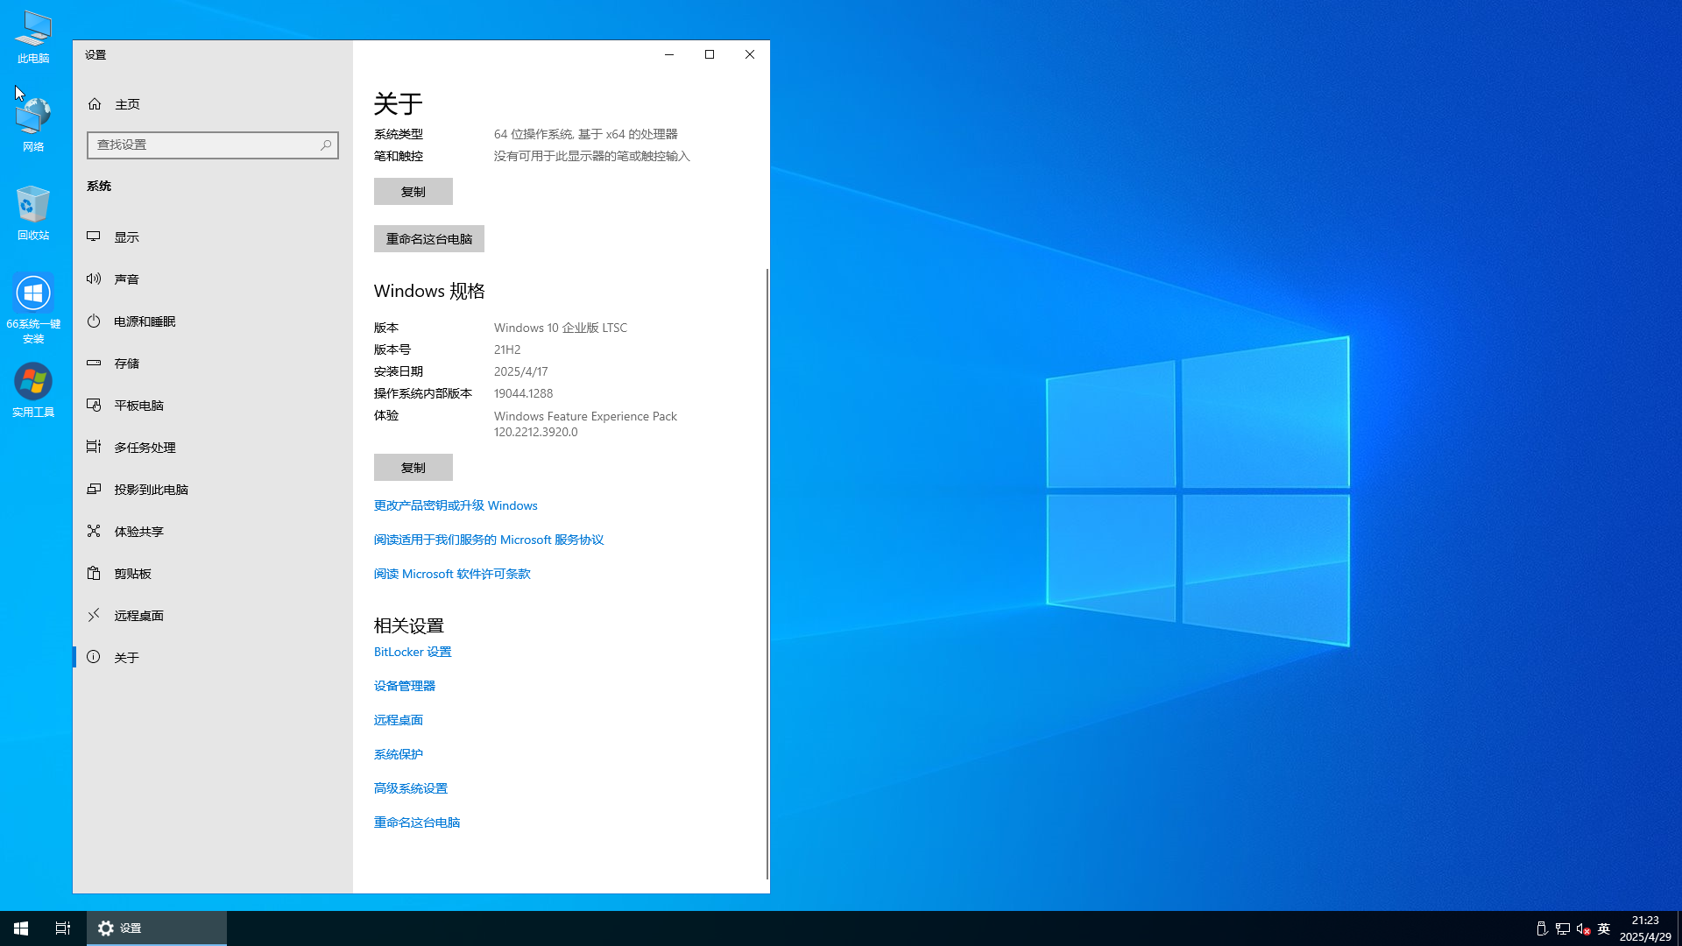Screen dimensions: 1682x946
Task: Open 设备管理器 link
Action: (405, 687)
